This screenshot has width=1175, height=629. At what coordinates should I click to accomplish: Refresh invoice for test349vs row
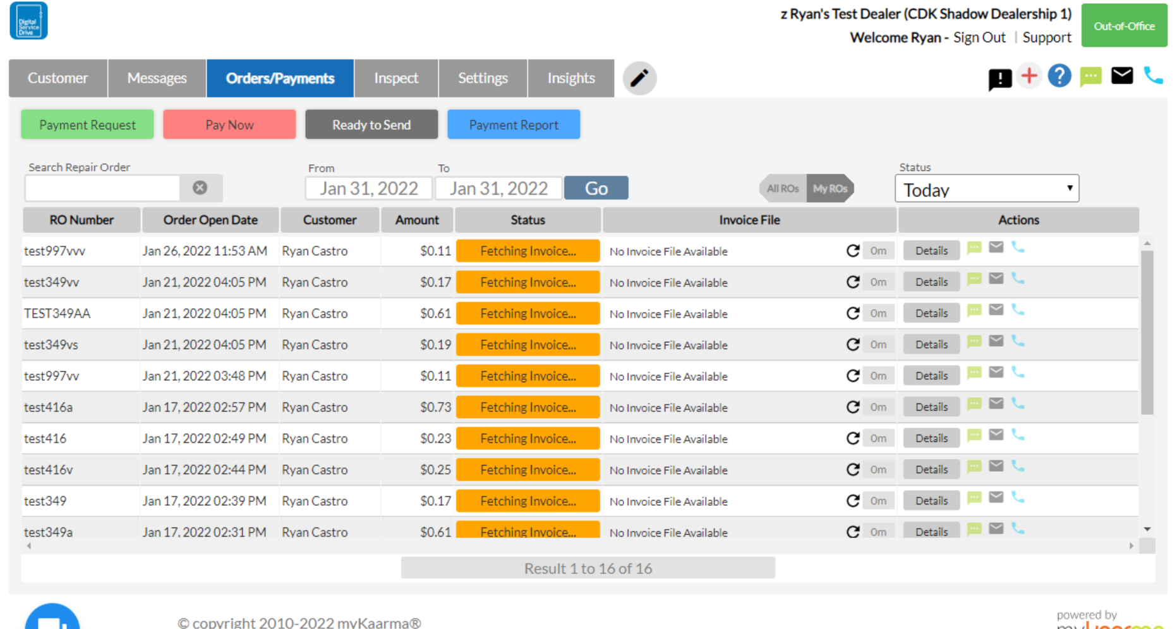(853, 344)
